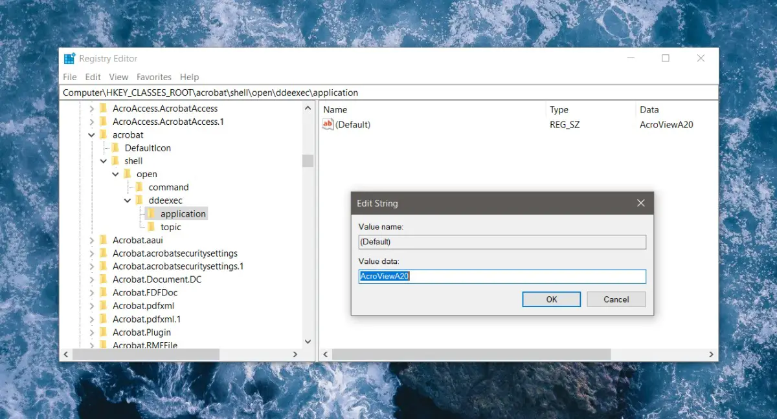
Task: Expand the AcroAccess.AcrobatAccess.1 key
Action: point(91,122)
